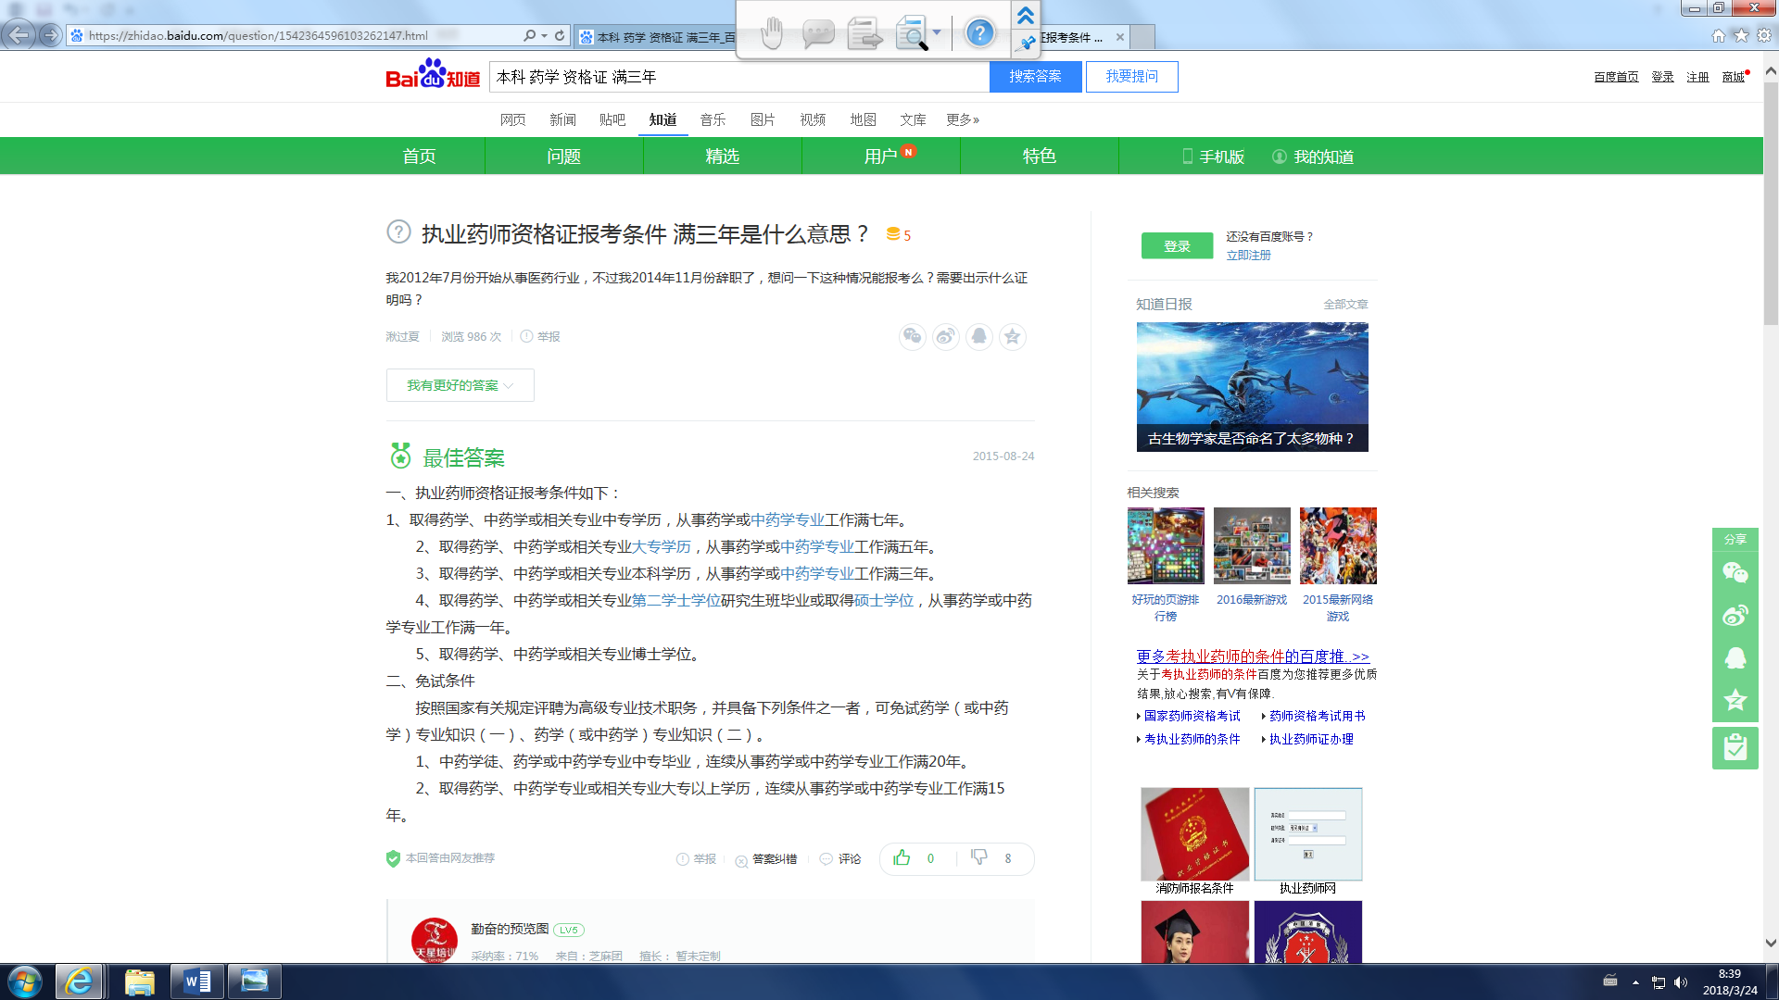Click the green 登录 button
This screenshot has width=1779, height=1000.
(x=1177, y=245)
